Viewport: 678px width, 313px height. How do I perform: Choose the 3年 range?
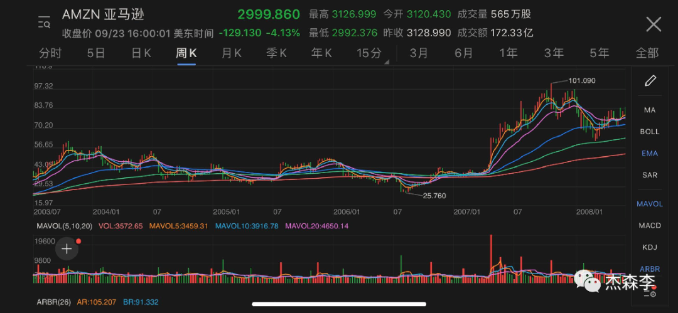click(554, 53)
